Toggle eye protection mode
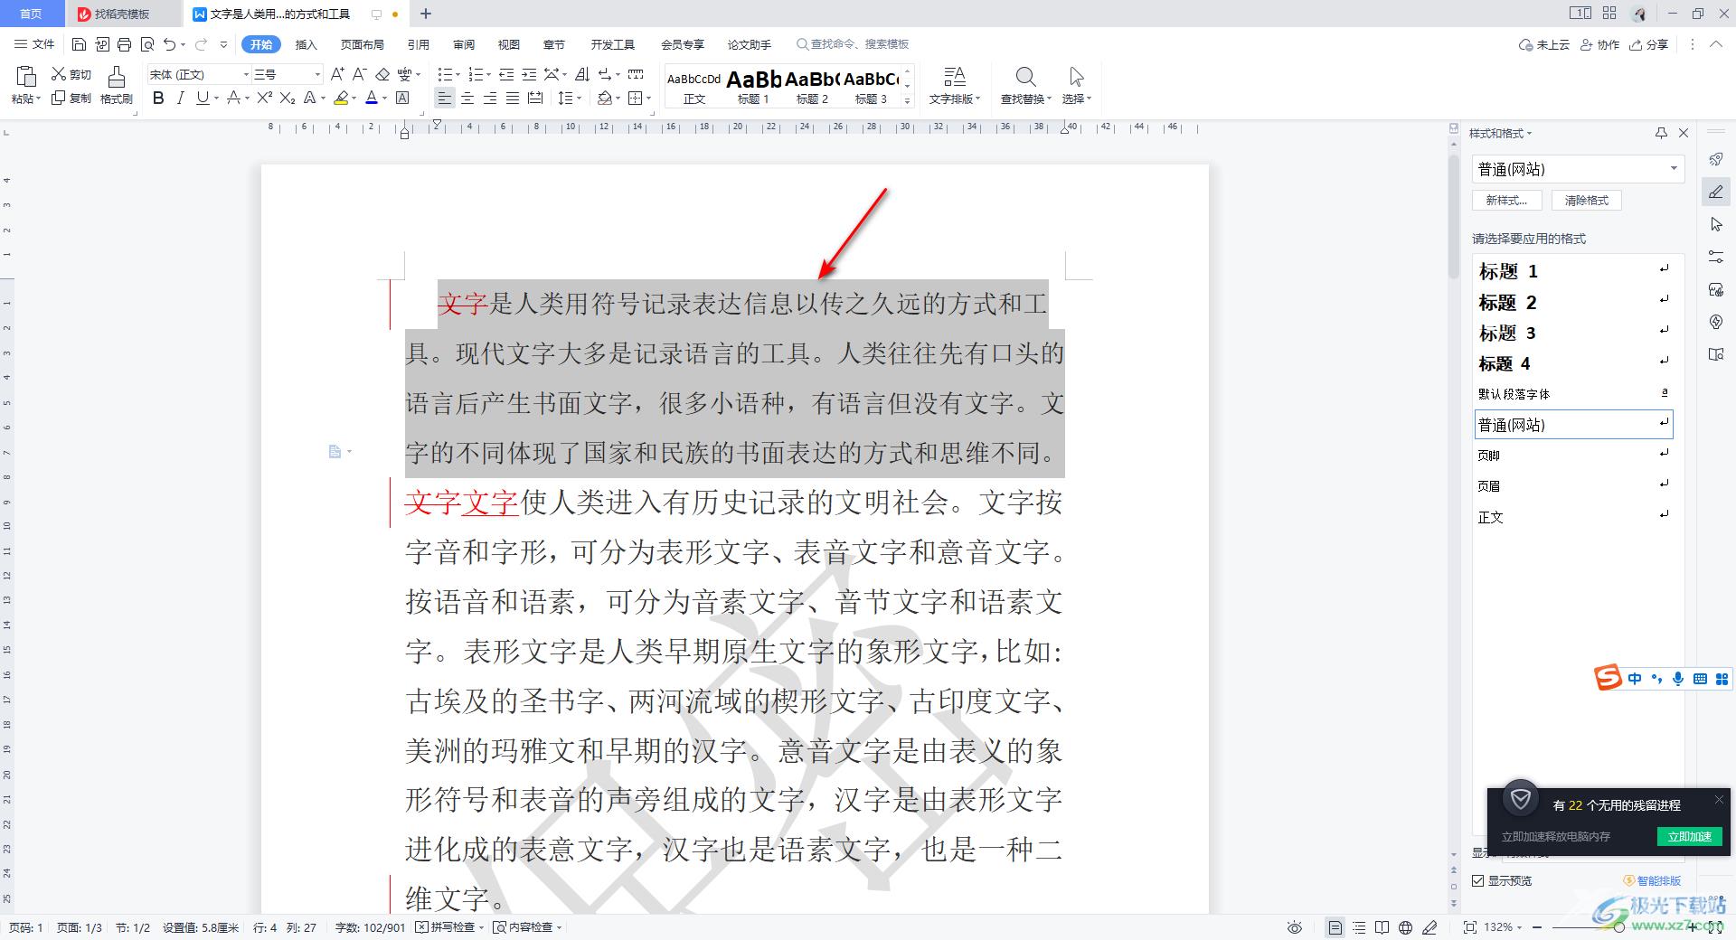 pos(1295,927)
